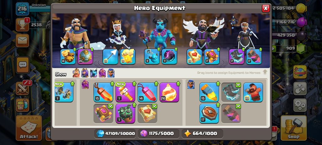Toggle Minion Prince filter in Show row
The width and height of the screenshot is (322, 145).
point(93,73)
